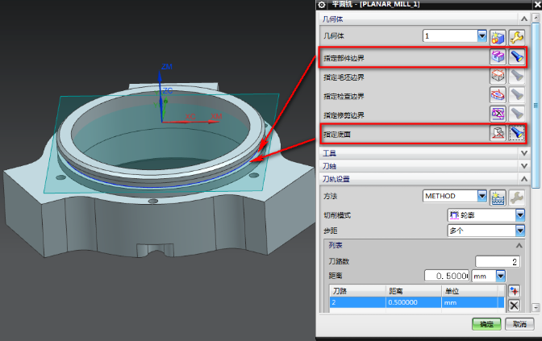Open the 切削模式 cut pattern dropdown
542x341 pixels.
tap(520, 215)
